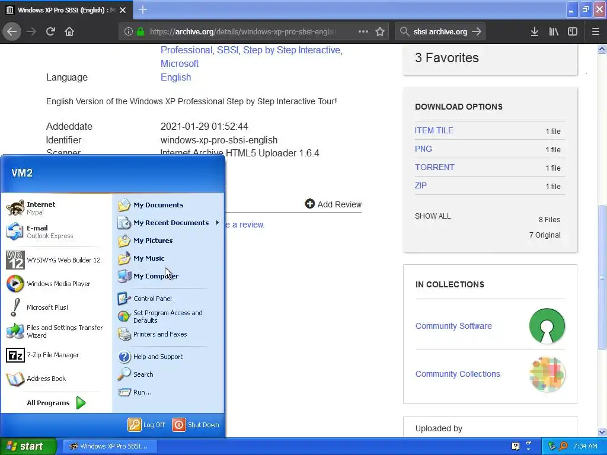Open My Music folder

click(x=168, y=258)
